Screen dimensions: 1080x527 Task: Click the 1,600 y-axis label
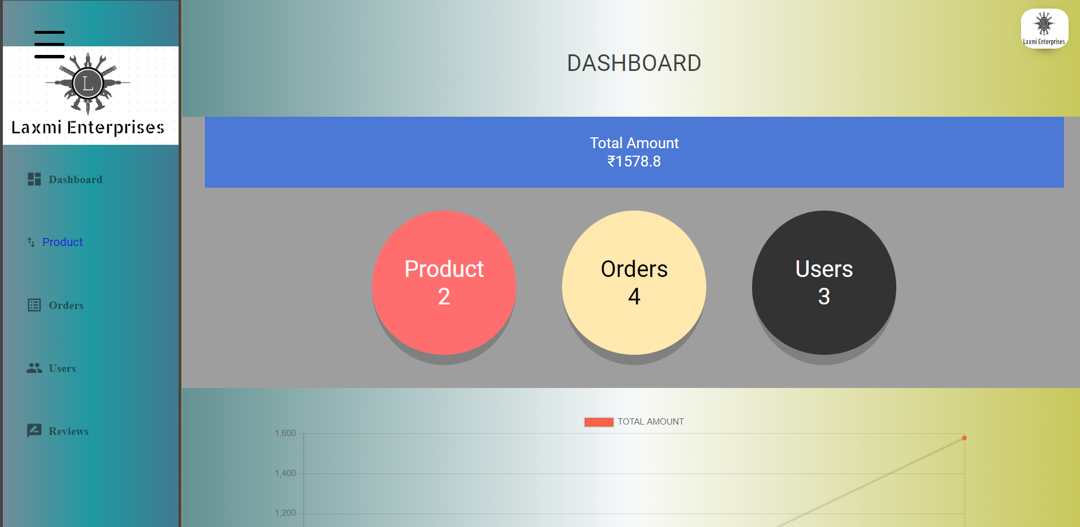coord(286,433)
